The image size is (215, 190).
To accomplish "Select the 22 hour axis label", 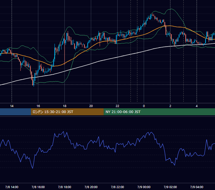I will click(117, 106).
